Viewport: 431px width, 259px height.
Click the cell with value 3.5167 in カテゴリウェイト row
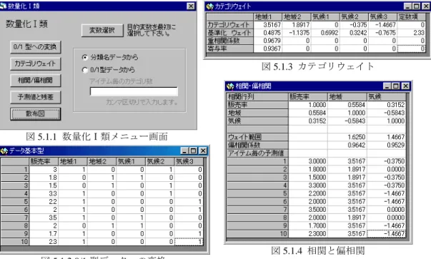pyautogui.click(x=268, y=25)
